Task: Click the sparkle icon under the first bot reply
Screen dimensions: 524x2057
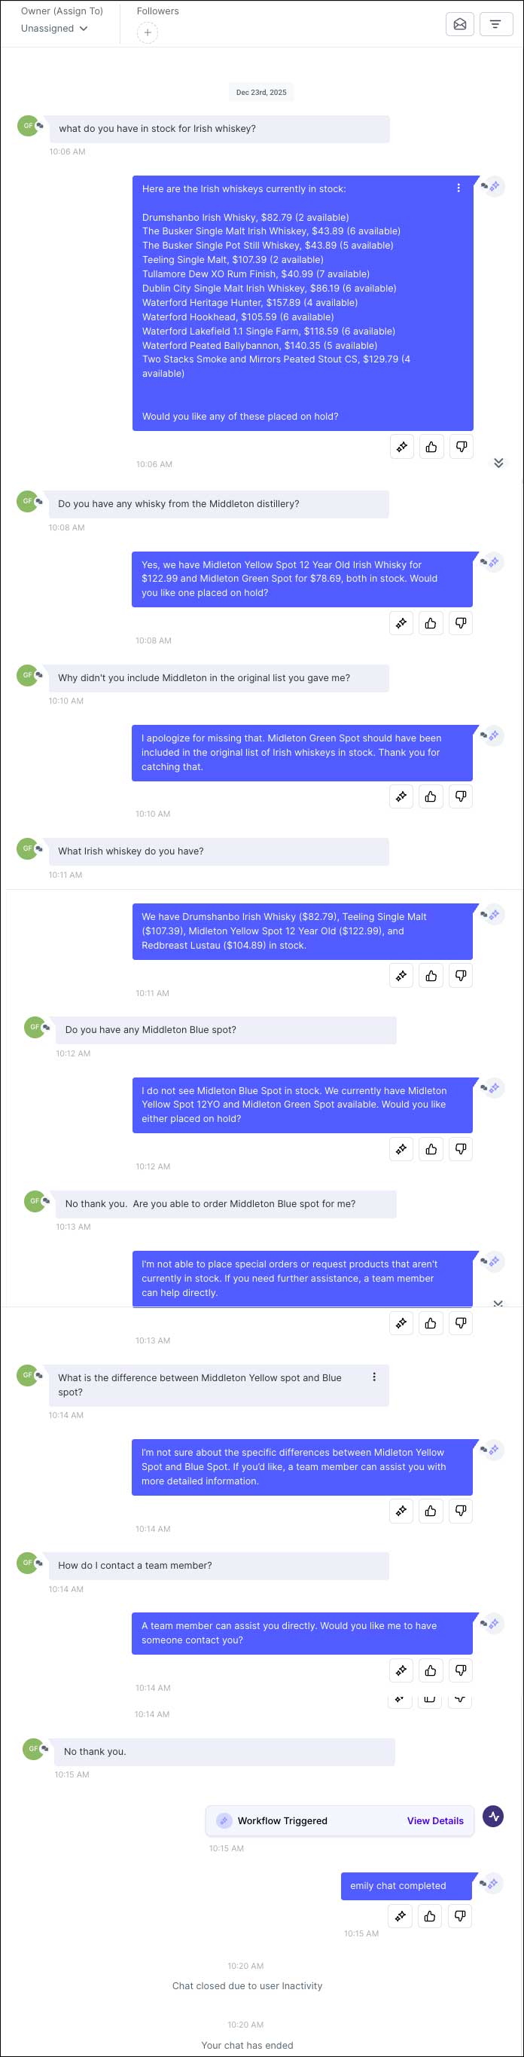Action: pyautogui.click(x=401, y=446)
